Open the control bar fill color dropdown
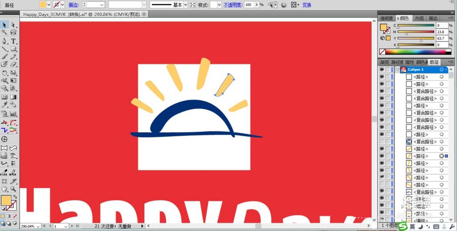The image size is (457, 231). point(49,5)
